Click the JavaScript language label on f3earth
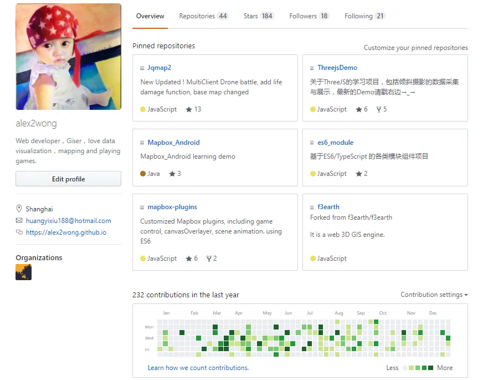 coord(332,259)
